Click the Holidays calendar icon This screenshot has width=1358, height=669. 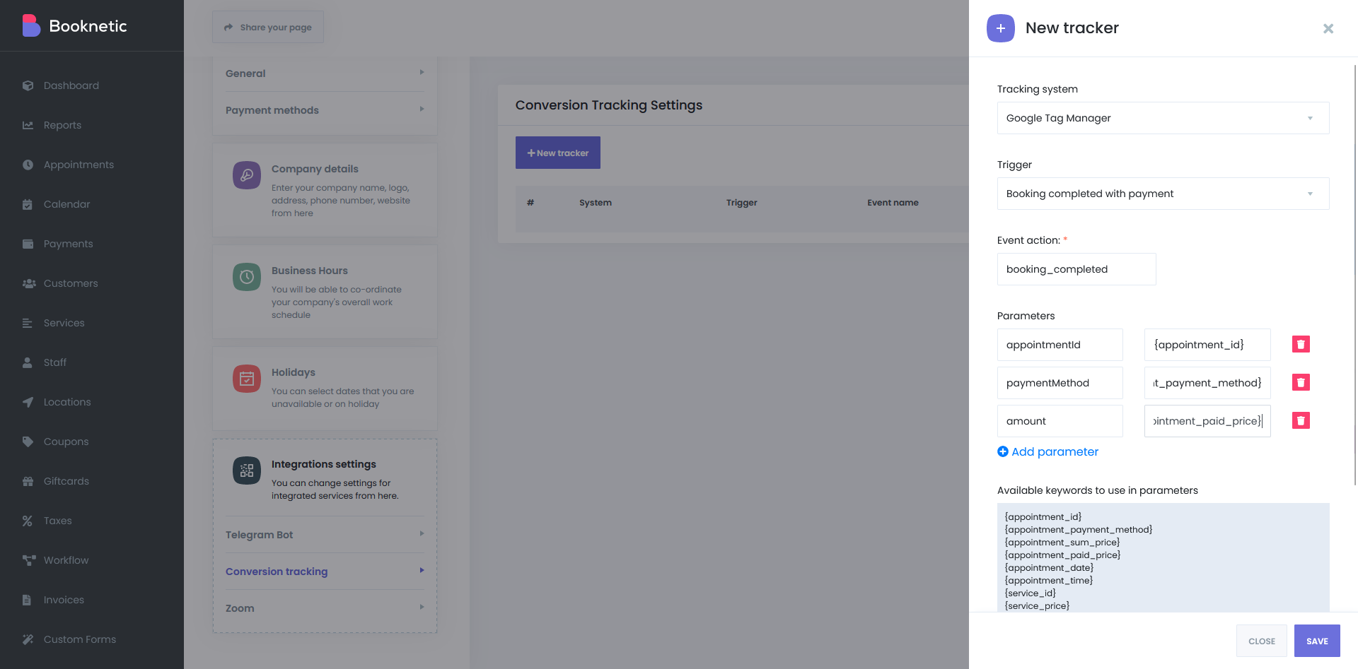[x=246, y=379]
